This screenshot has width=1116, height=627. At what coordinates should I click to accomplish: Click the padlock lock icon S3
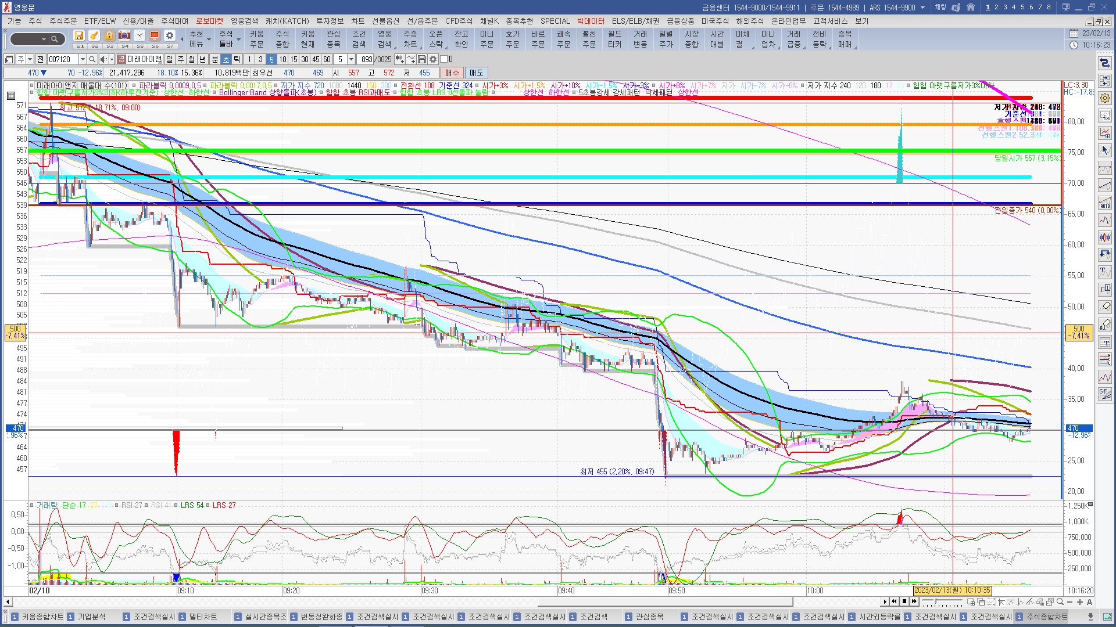coord(109,36)
